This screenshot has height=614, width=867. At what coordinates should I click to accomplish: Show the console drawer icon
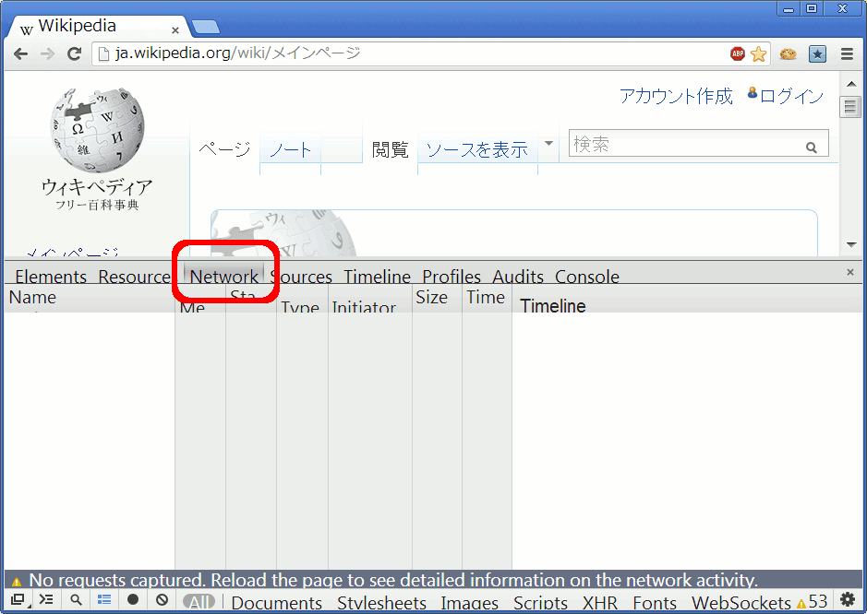click(46, 599)
